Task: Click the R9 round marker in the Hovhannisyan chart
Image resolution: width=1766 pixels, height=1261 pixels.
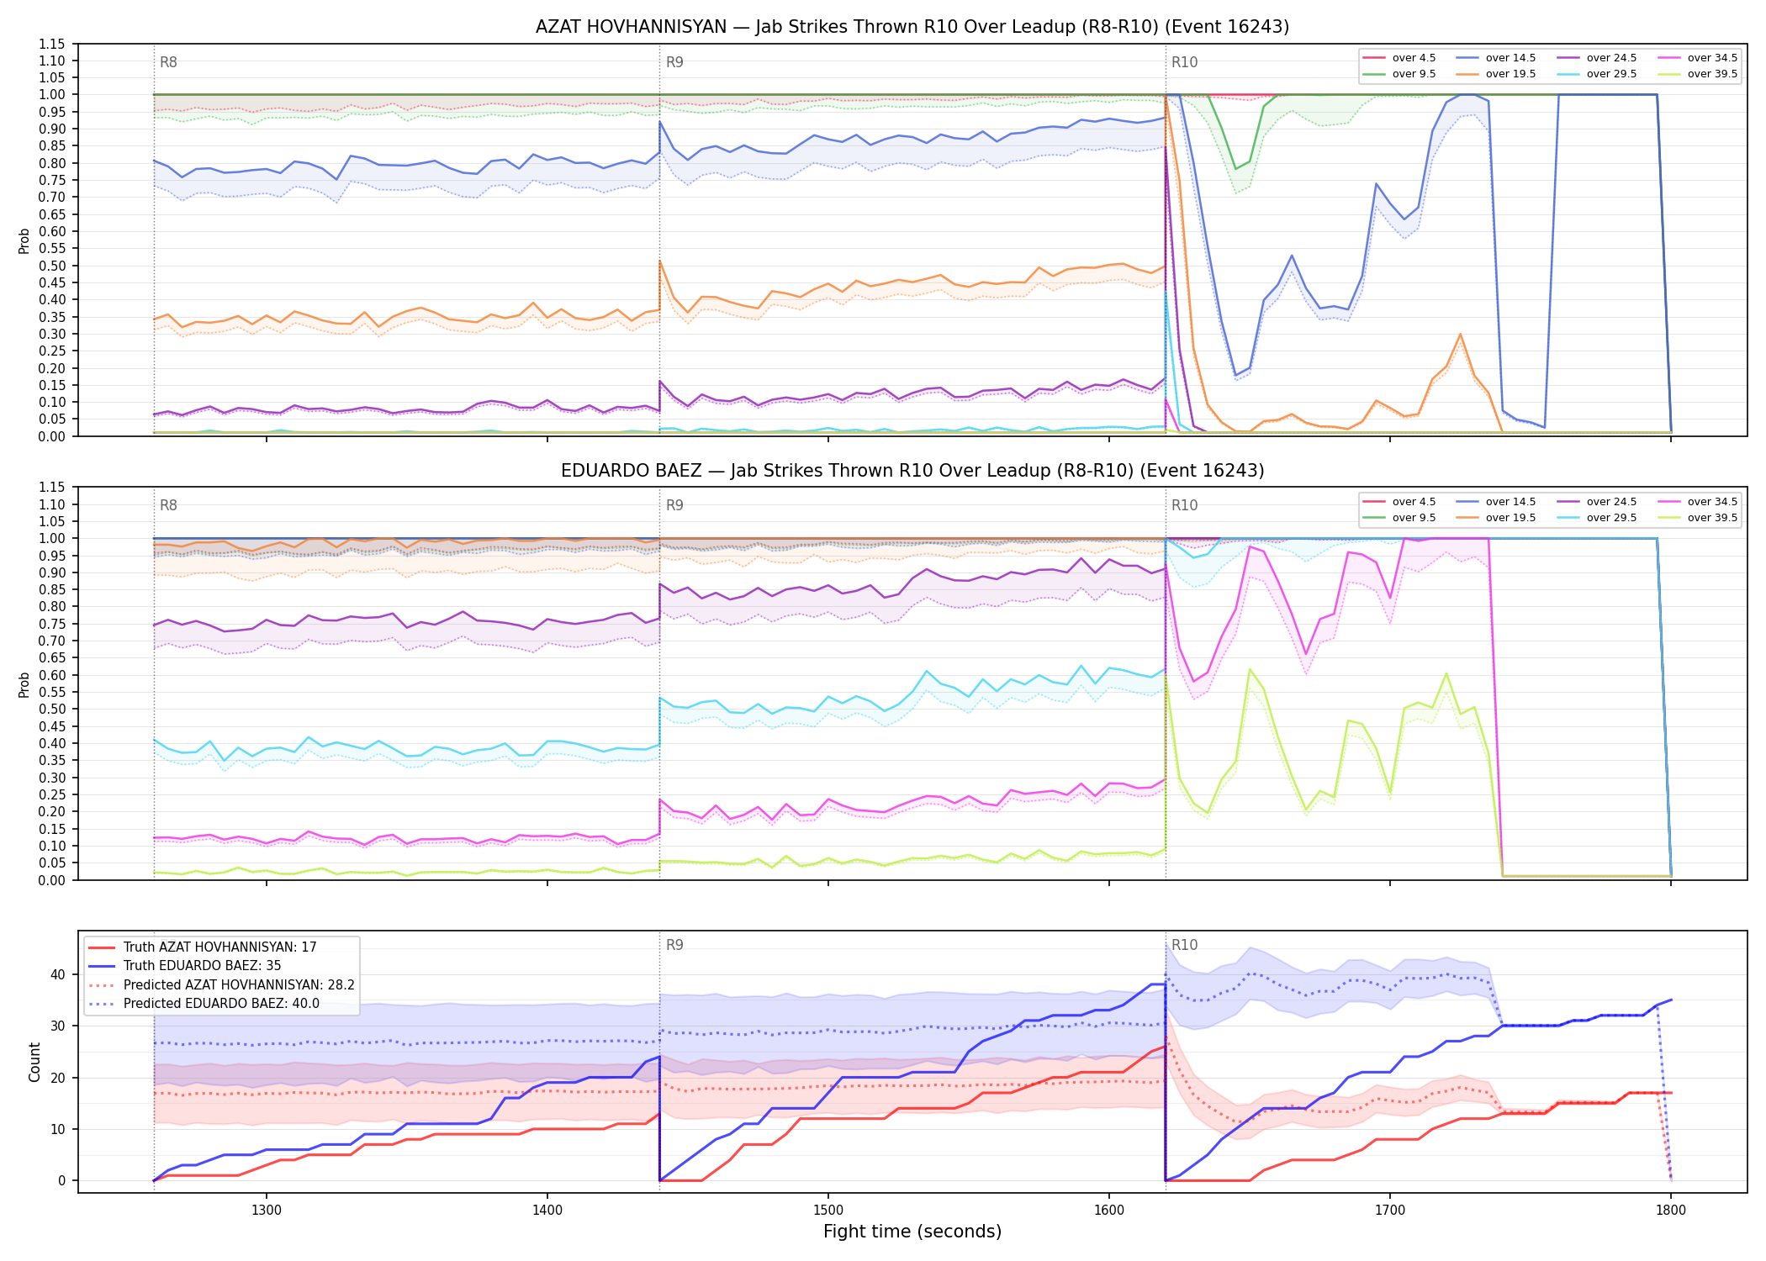Action: pyautogui.click(x=674, y=62)
